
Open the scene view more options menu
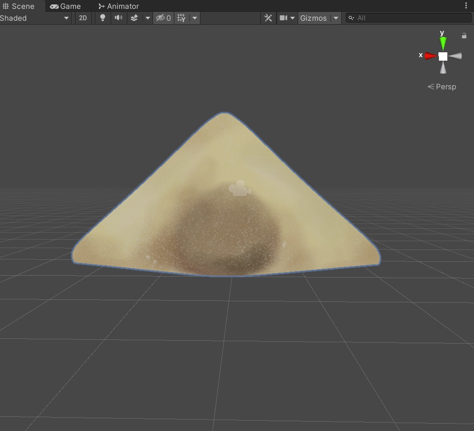click(466, 6)
